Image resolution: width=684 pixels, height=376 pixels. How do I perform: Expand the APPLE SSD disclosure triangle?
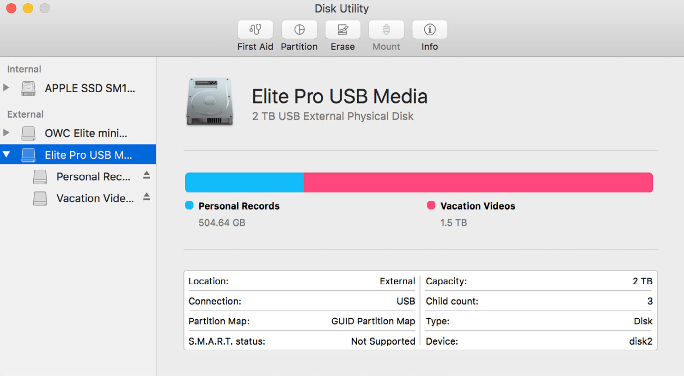[x=6, y=88]
